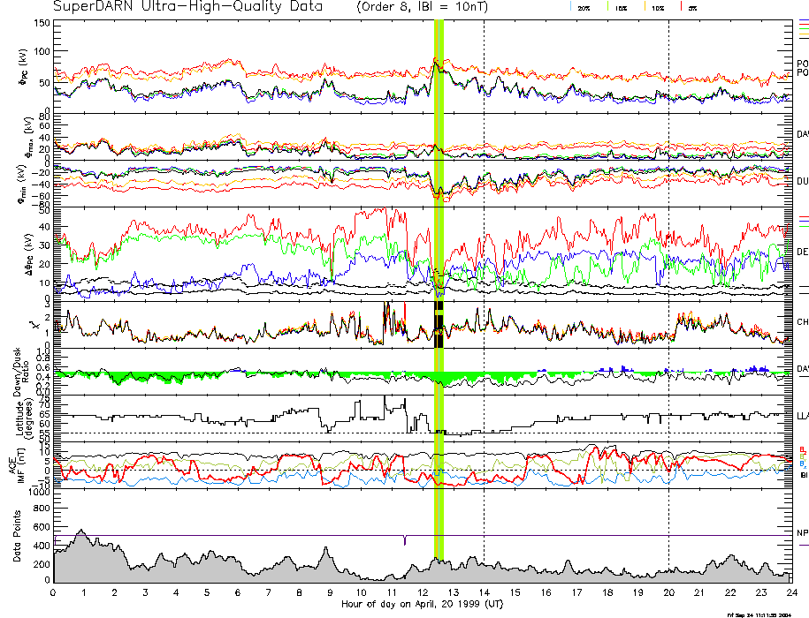Click the "600" tick on Data Points axis
The image size is (809, 618).
[42, 527]
